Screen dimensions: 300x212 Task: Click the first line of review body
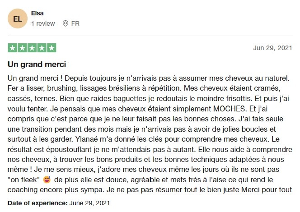pos(149,78)
